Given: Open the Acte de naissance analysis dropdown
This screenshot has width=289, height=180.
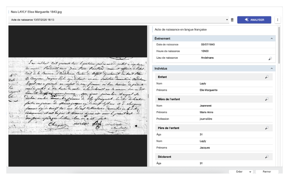Looking at the screenshot, I should click(118, 20).
